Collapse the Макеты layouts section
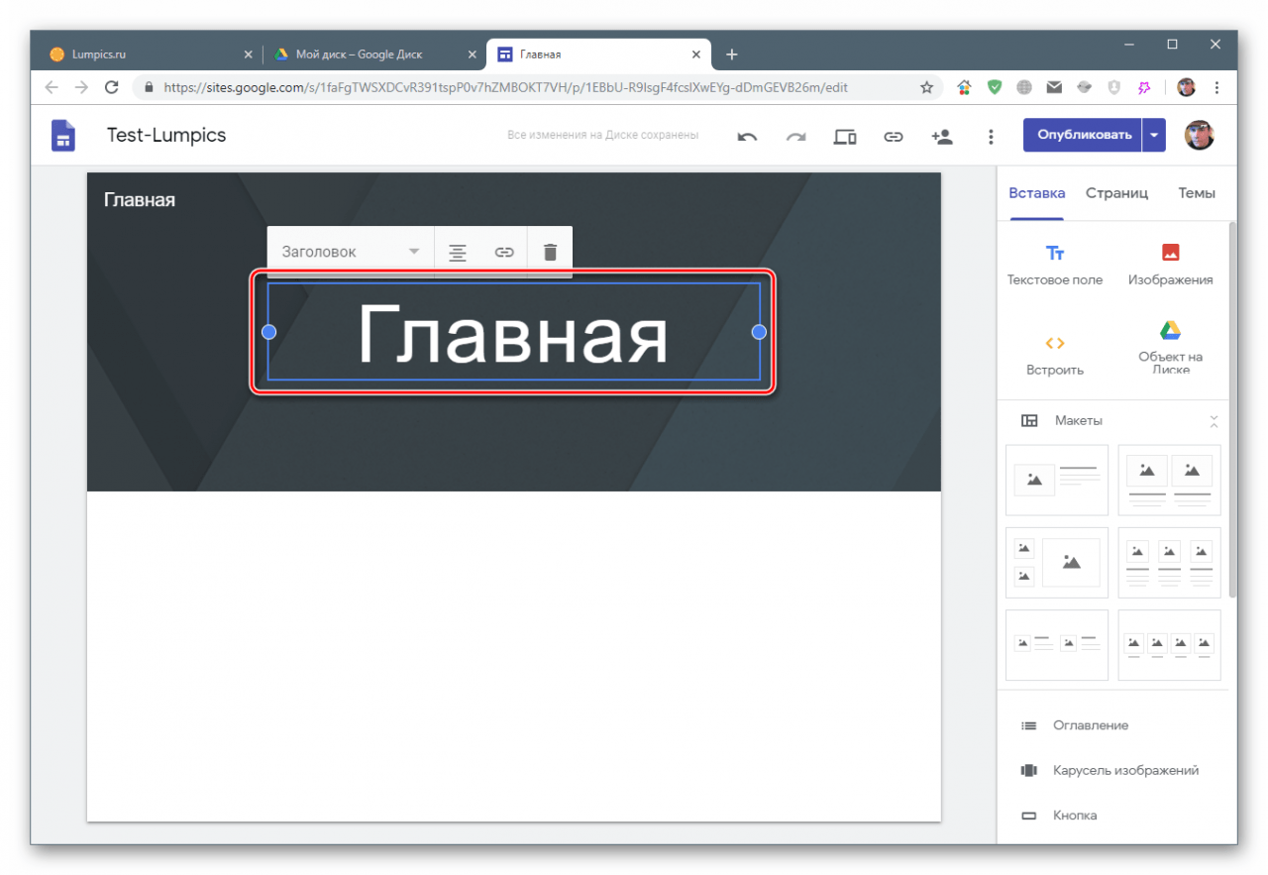 coord(1214,421)
